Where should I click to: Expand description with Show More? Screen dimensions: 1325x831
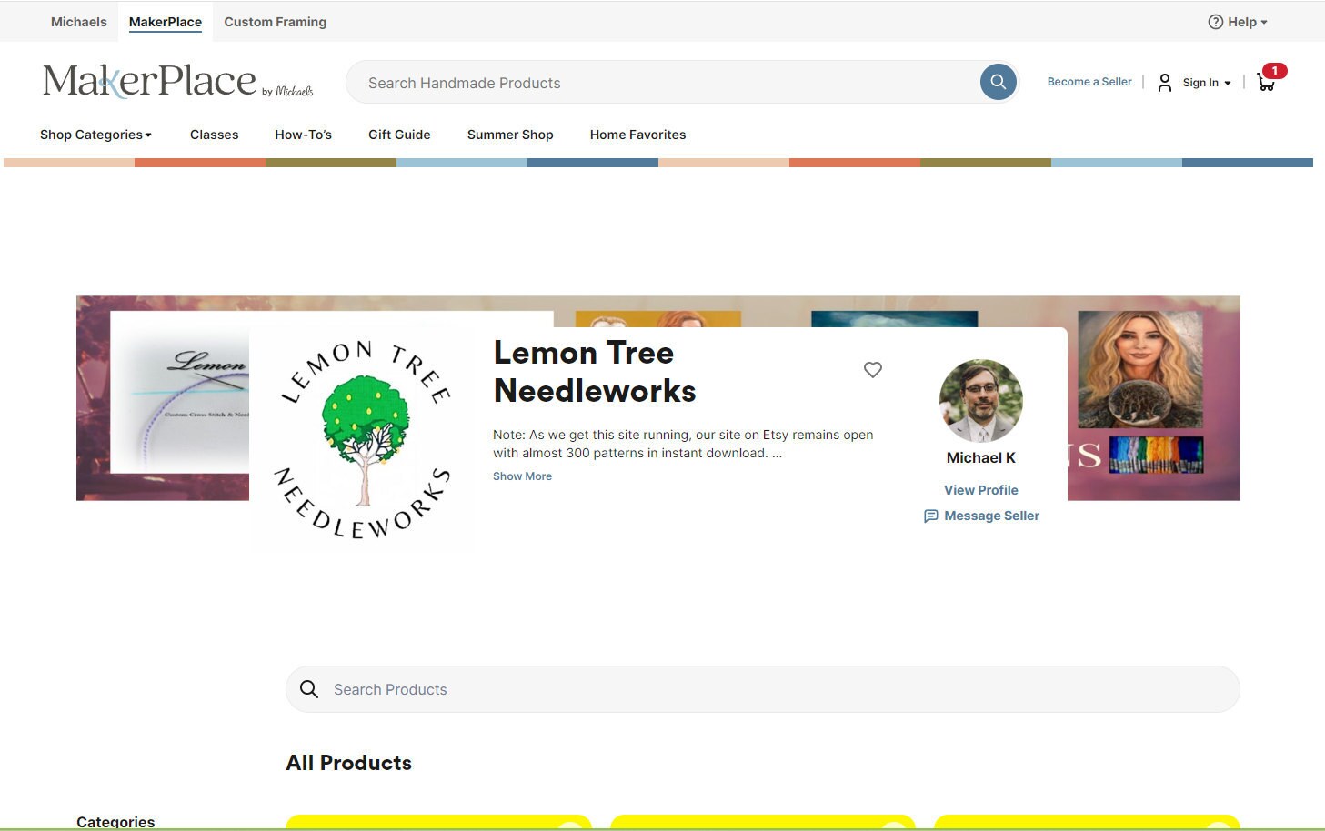click(x=522, y=476)
